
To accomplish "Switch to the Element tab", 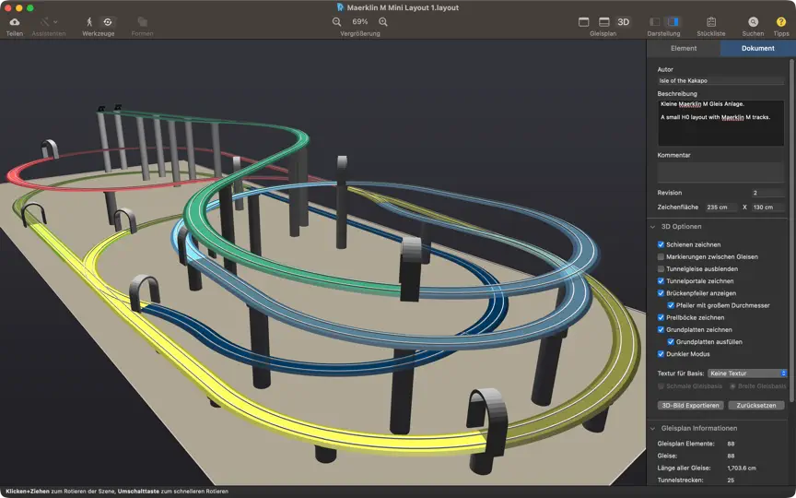I will [x=684, y=48].
